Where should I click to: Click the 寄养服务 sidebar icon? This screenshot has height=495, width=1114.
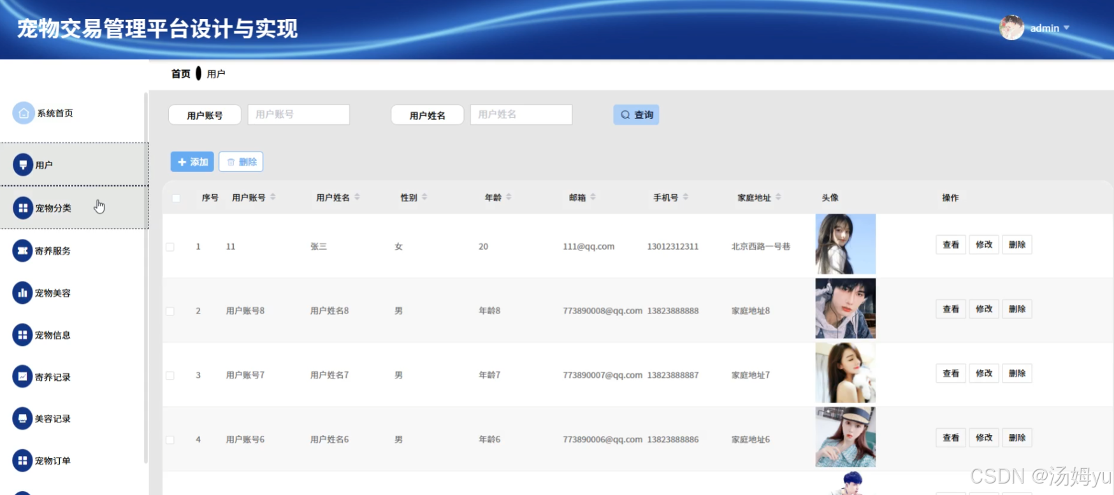click(x=22, y=250)
